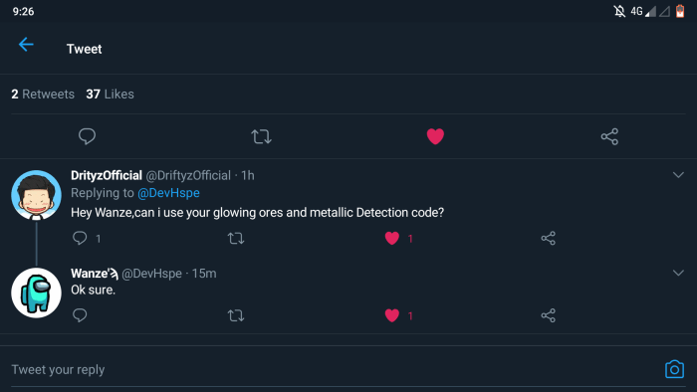697x392 pixels.
Task: View the list of 37 Likes
Action: point(110,95)
